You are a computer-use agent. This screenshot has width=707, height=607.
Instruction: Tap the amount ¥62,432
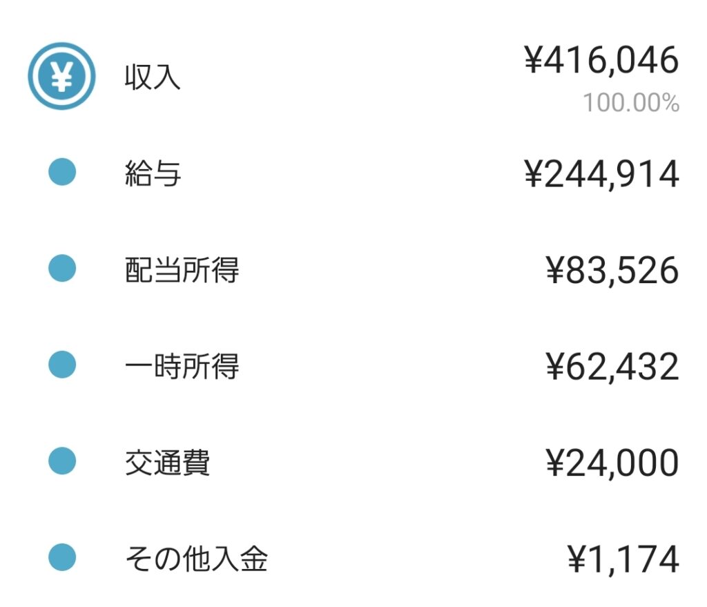[612, 367]
